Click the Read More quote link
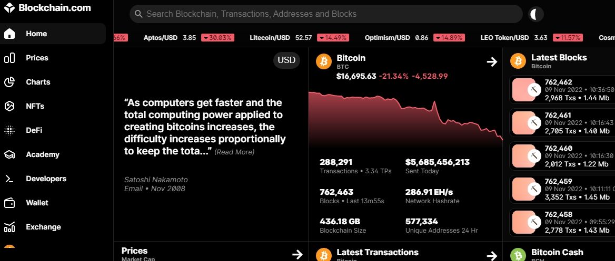The width and height of the screenshot is (615, 261). point(234,152)
